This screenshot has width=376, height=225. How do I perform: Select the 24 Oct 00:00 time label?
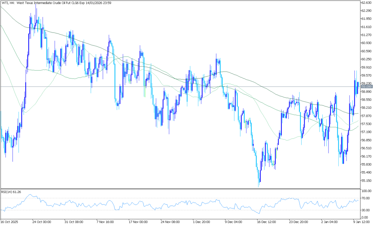pyautogui.click(x=42, y=222)
